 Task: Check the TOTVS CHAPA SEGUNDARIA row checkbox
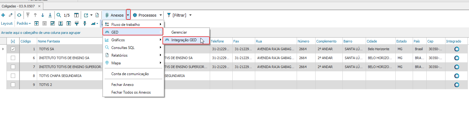(x=13, y=76)
